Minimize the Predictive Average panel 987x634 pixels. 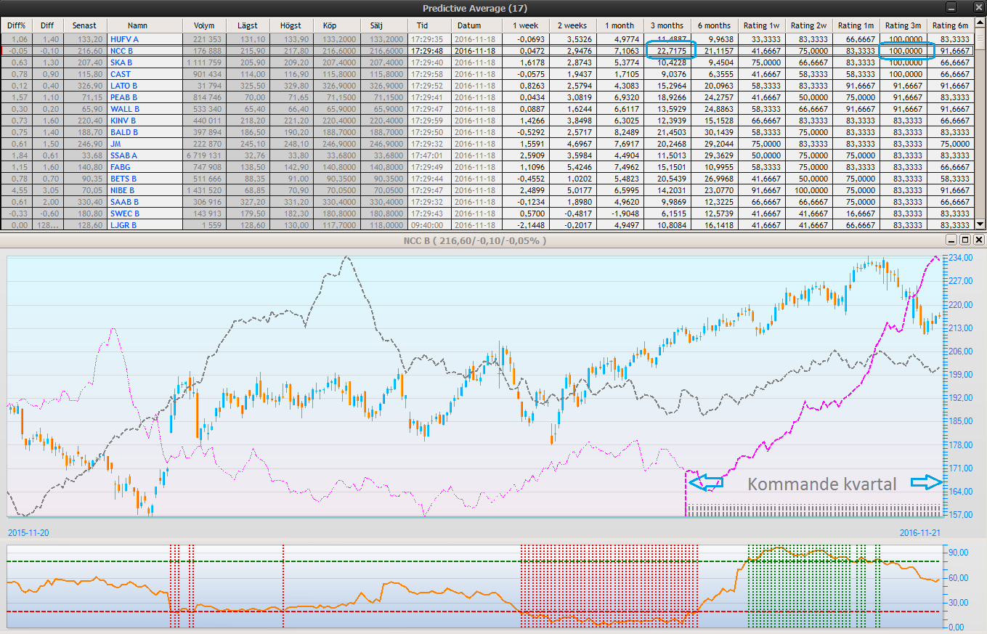(x=951, y=8)
